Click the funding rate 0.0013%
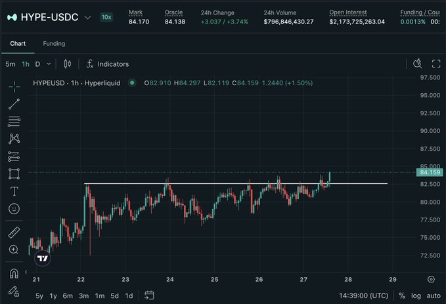Screen dimensions: 446x304 click(413, 22)
